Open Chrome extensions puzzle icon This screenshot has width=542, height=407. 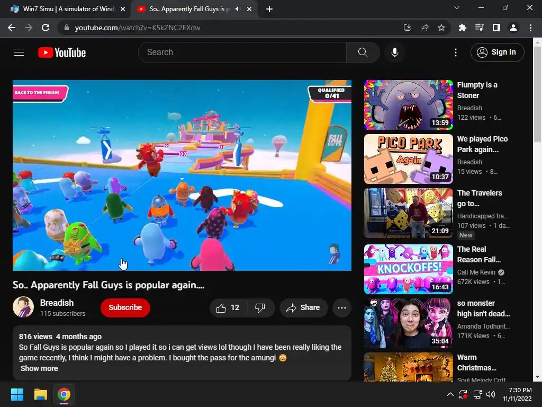[462, 28]
